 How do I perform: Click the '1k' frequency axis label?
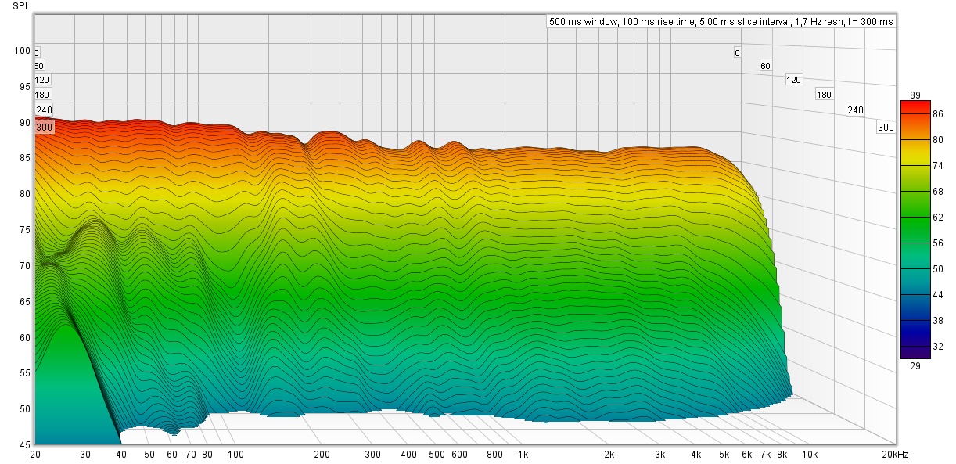pos(523,454)
